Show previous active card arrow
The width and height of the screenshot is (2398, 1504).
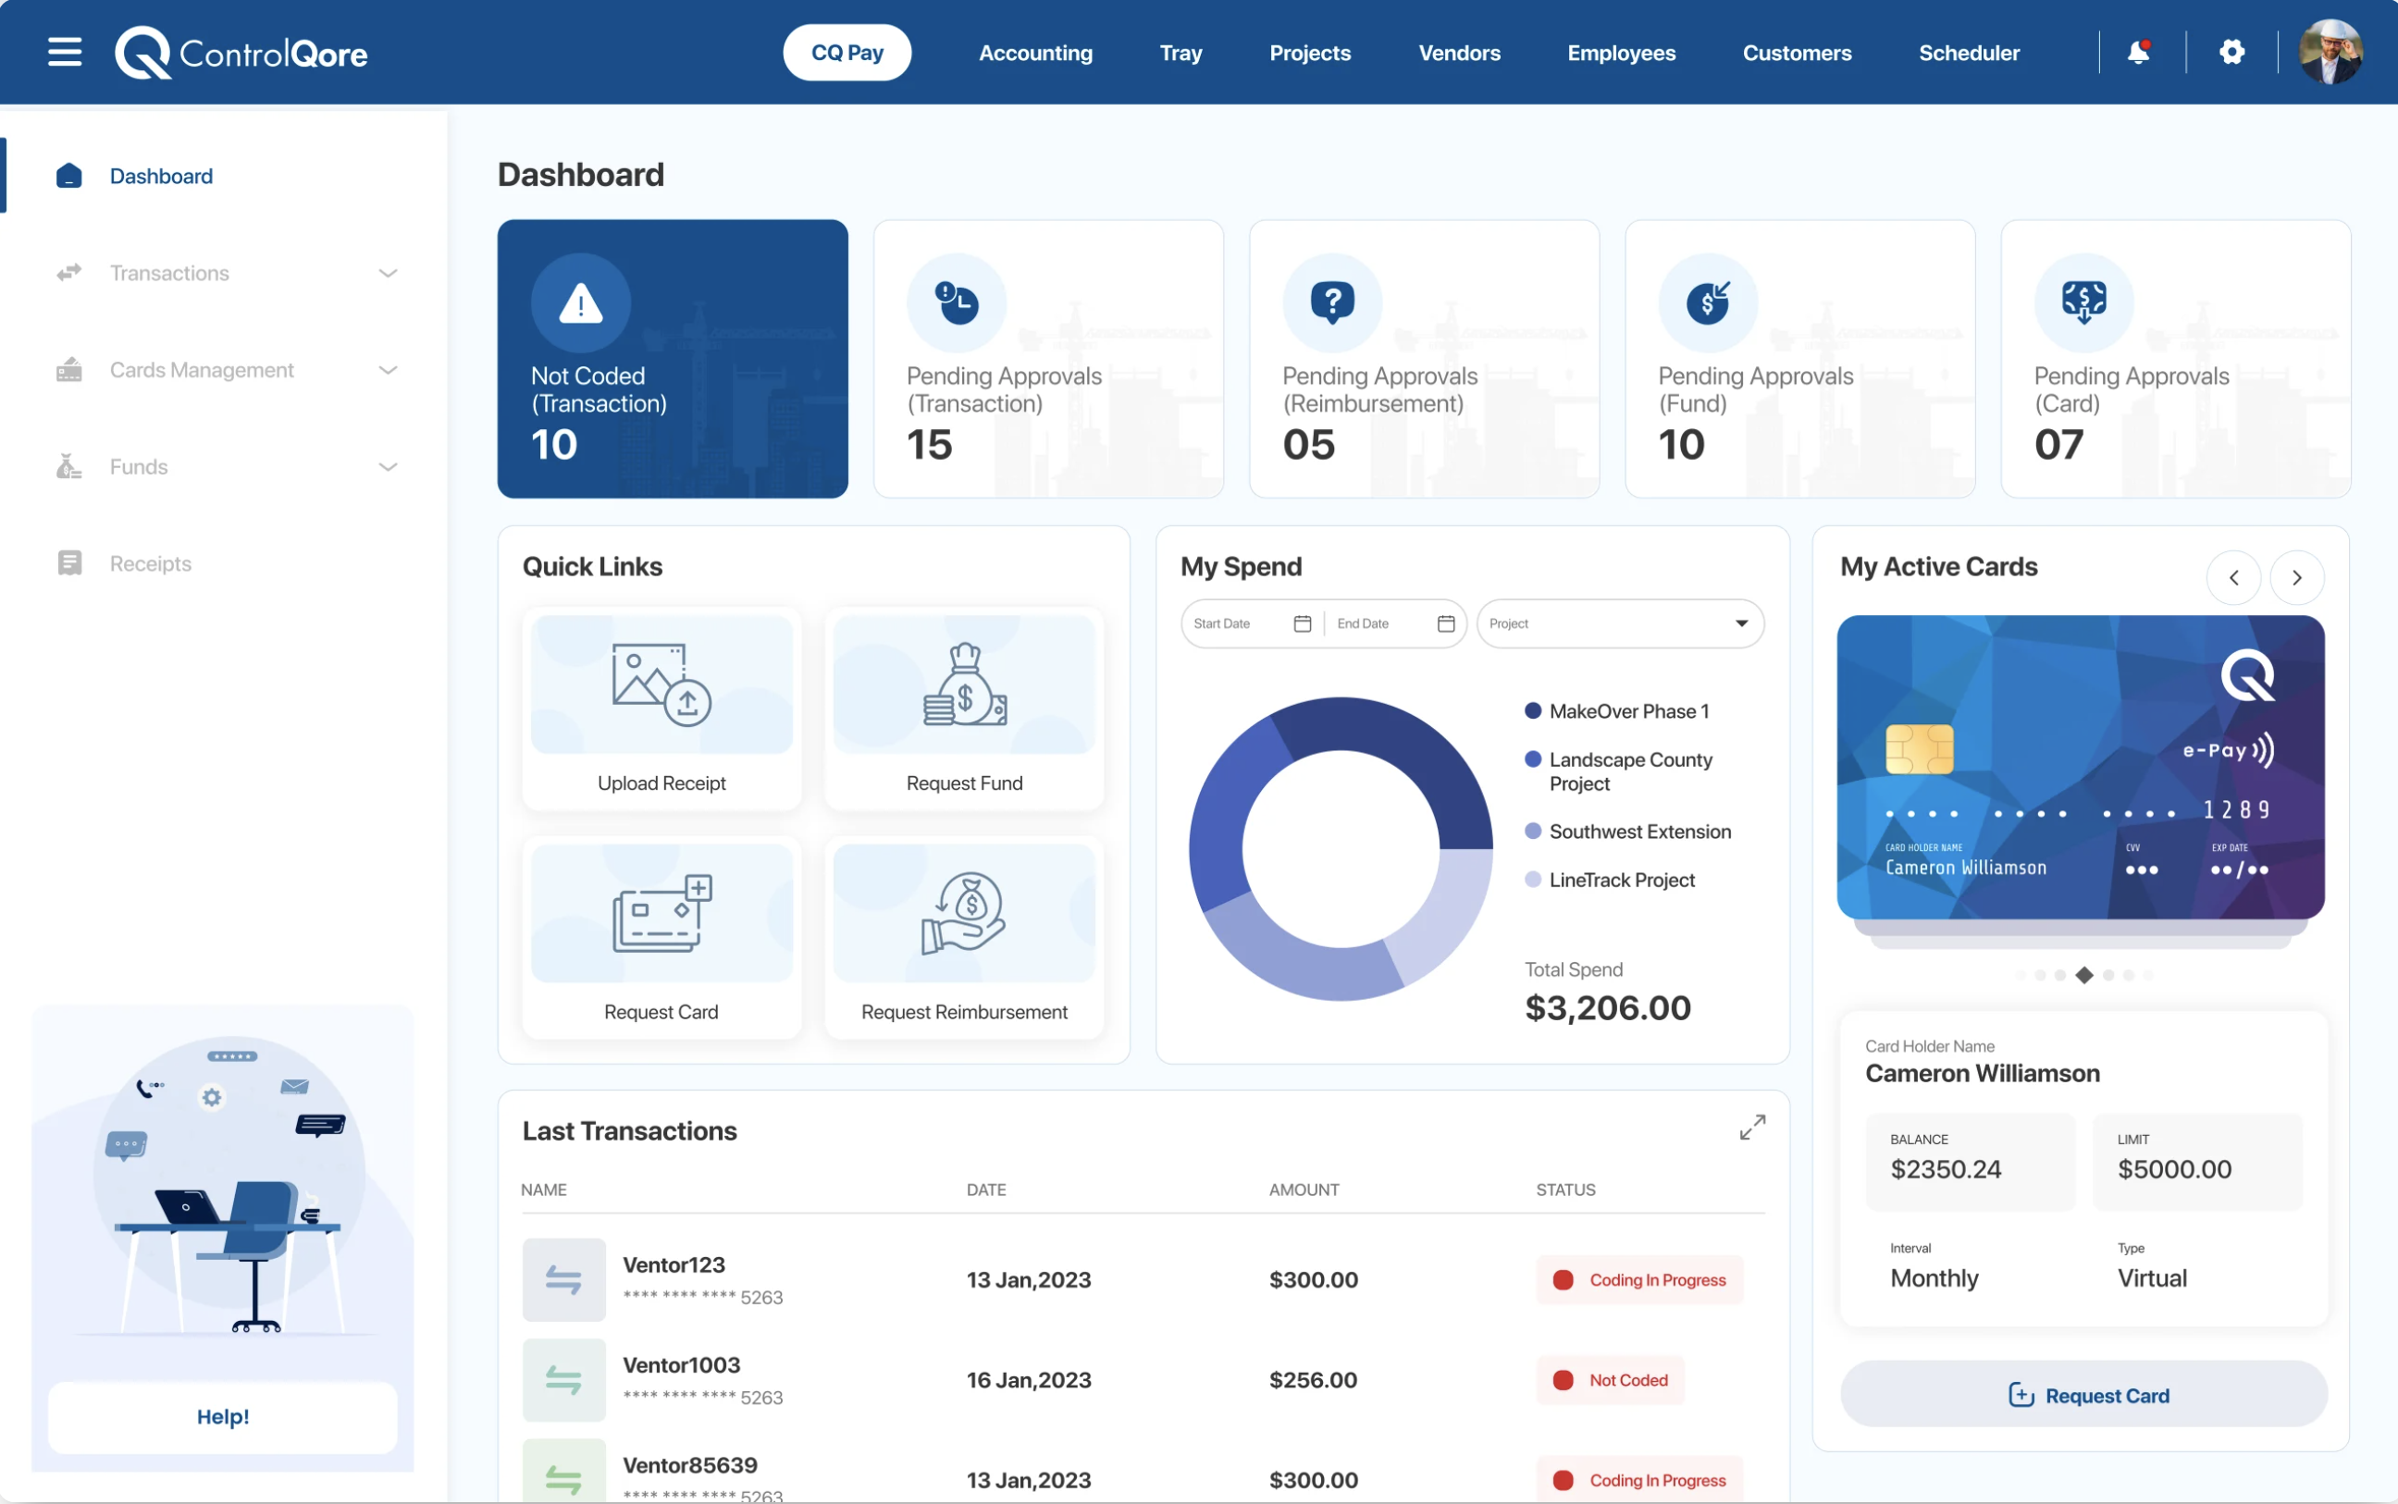point(2233,578)
